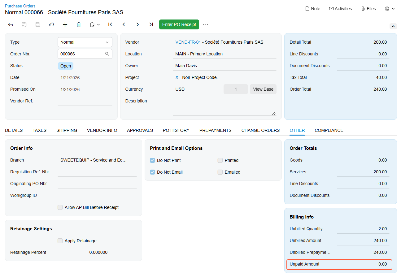Screen dimensions: 401x277
Task: Click the Unpaid Amount 0.00 value
Action: tap(383, 264)
